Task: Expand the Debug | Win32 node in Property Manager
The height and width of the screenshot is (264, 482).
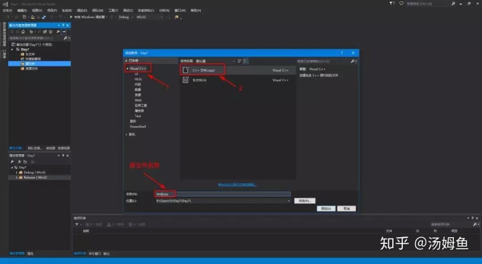Action: pos(17,173)
